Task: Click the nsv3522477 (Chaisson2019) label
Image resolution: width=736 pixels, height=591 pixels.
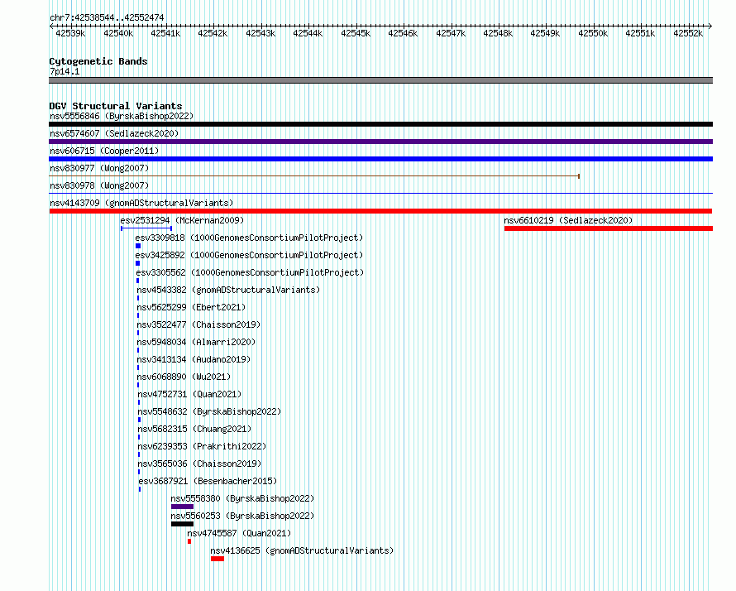Action: (x=198, y=324)
